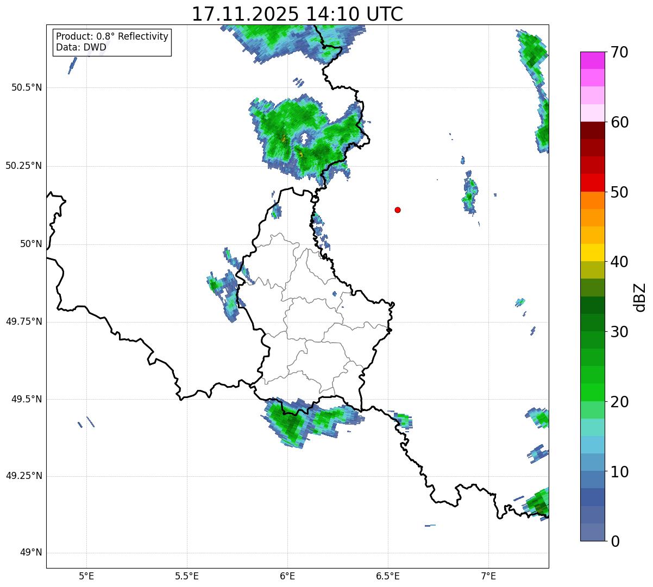653x587 pixels.
Task: Click the plot title showing 14:10 UTC
Action: (297, 14)
